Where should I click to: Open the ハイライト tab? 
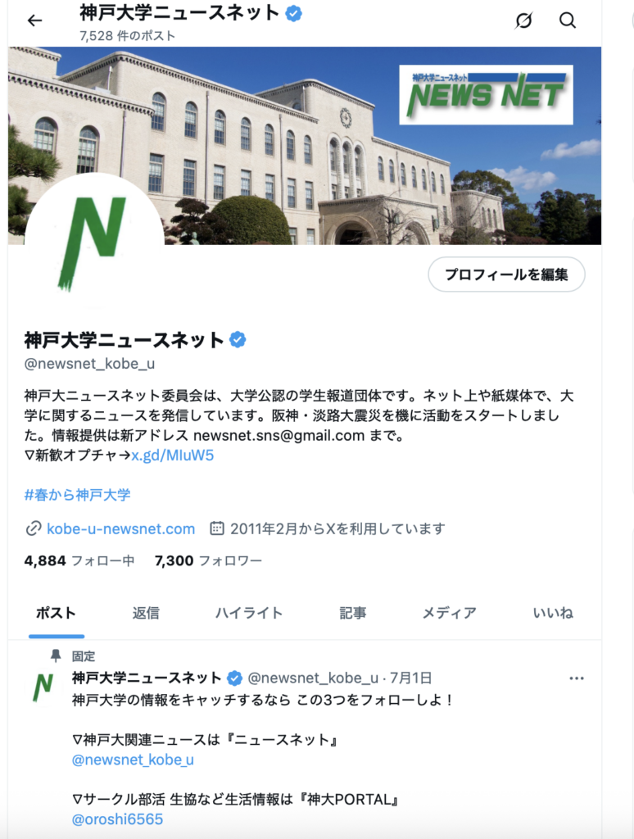(x=249, y=613)
